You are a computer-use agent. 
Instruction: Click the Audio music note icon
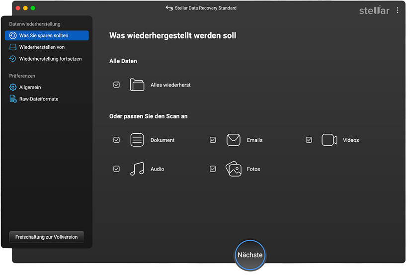click(137, 169)
